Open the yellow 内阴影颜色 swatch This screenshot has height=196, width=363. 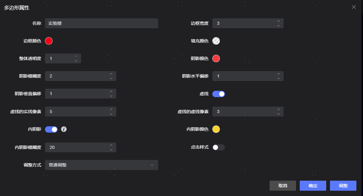[216, 129]
